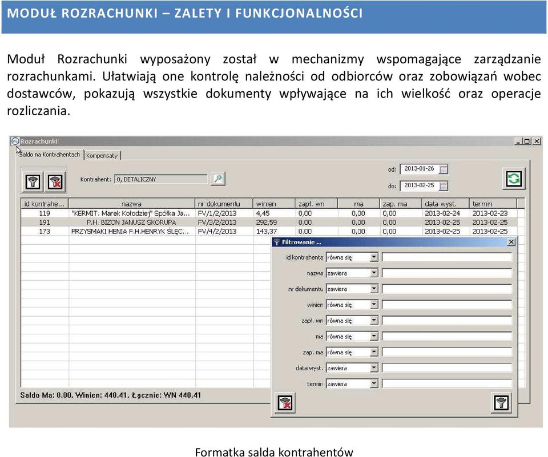Click termin cell 2013-02-23
The height and width of the screenshot is (457, 548).
point(490,213)
